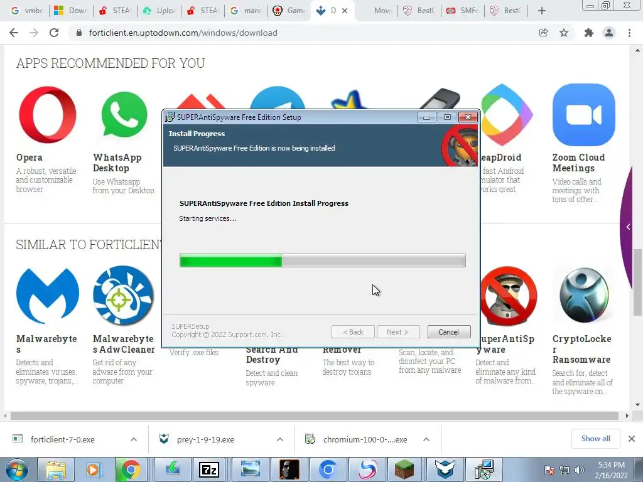Open the installer icon on the taskbar
Image resolution: width=643 pixels, height=482 pixels.
(484, 469)
